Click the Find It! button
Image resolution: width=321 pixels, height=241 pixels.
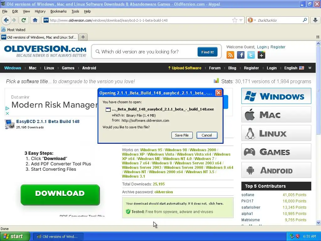208,52
